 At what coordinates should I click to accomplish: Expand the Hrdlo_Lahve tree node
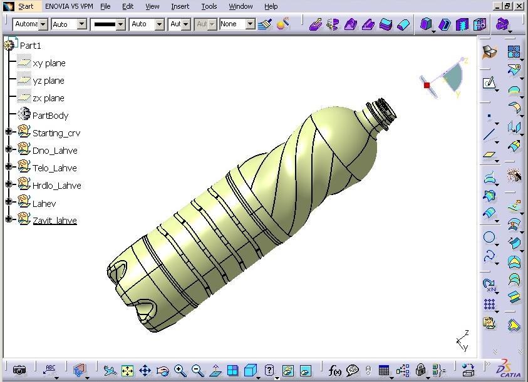tap(9, 184)
